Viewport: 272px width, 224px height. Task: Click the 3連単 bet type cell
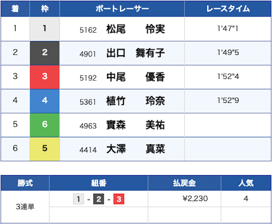(25, 207)
